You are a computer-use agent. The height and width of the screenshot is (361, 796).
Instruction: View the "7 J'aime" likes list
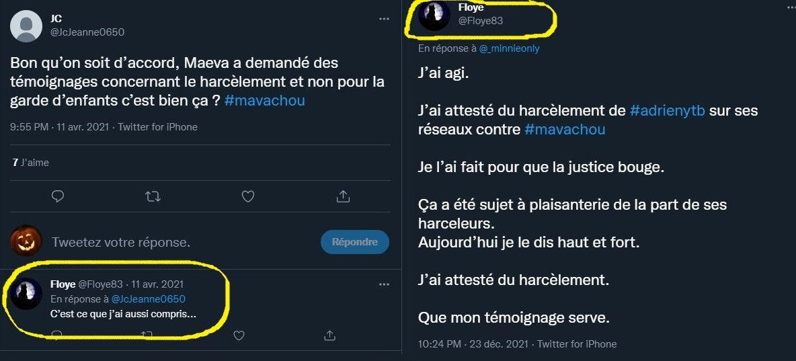31,163
